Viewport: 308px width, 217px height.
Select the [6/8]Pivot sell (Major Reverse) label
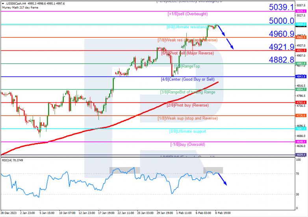(x=187, y=53)
